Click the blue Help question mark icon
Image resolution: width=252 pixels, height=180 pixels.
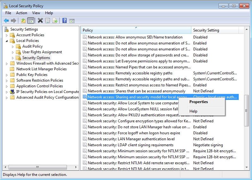(x=64, y=21)
